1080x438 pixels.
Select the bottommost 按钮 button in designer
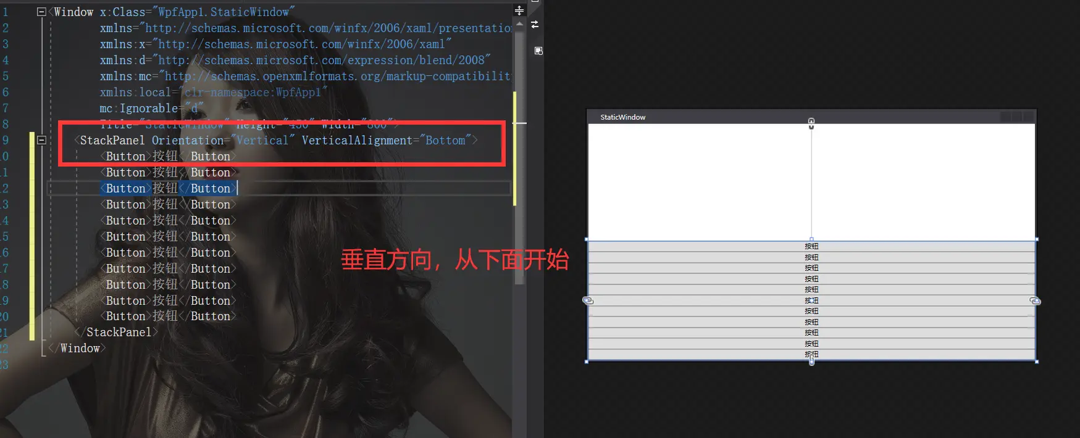click(x=811, y=354)
